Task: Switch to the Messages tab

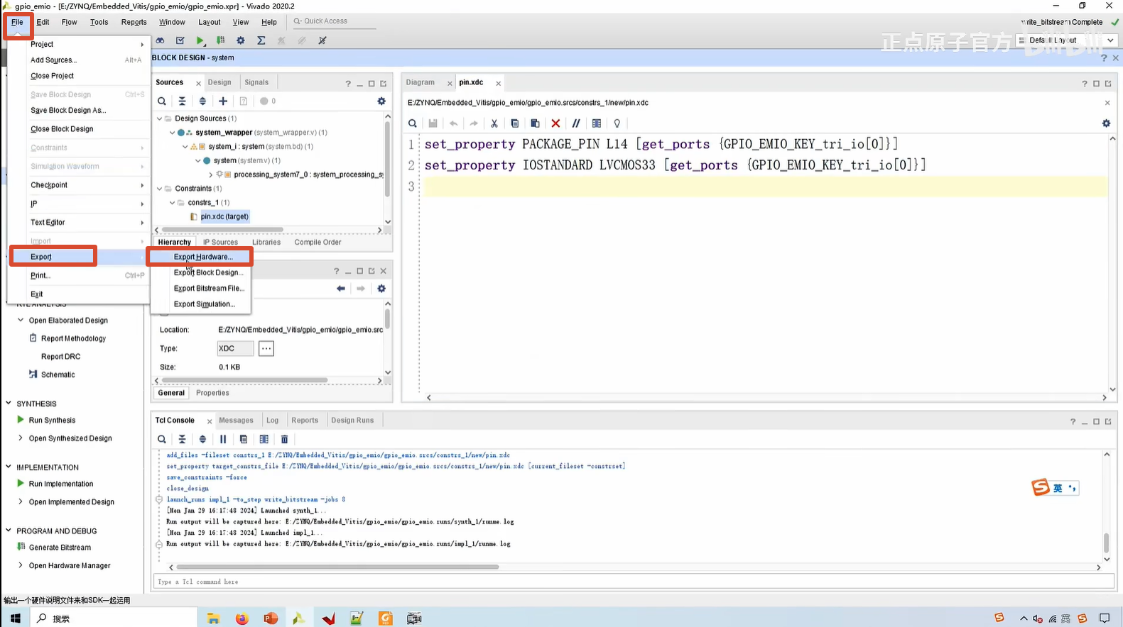Action: [x=236, y=421]
